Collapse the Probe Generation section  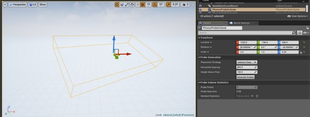199,57
